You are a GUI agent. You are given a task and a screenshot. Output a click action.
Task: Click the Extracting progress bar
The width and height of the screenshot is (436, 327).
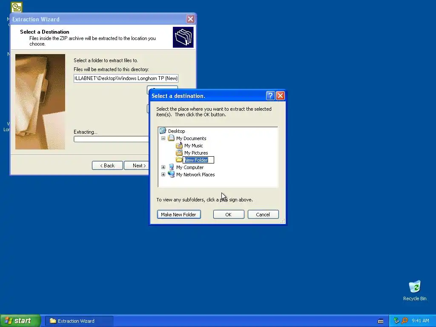pyautogui.click(x=111, y=139)
